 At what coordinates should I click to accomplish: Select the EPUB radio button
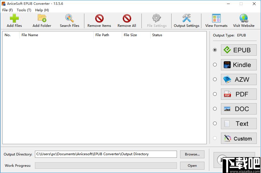(215, 50)
